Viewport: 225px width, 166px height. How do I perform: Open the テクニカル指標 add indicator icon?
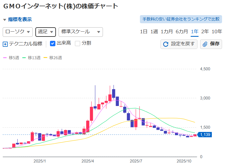coord(5,44)
